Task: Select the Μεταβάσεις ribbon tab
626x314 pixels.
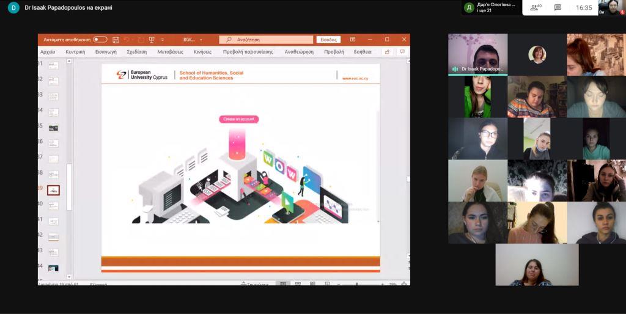Action: (170, 52)
